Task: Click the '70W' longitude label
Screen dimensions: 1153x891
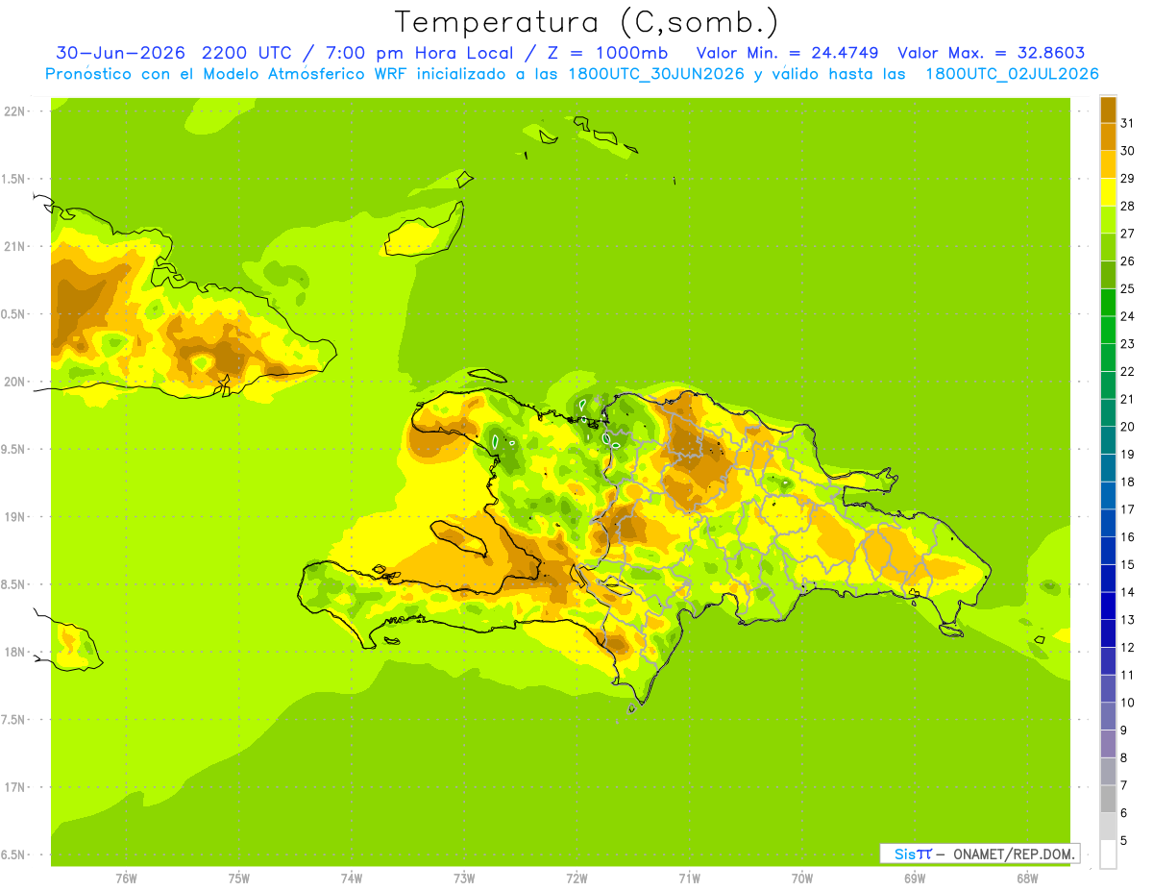Action: (x=802, y=879)
